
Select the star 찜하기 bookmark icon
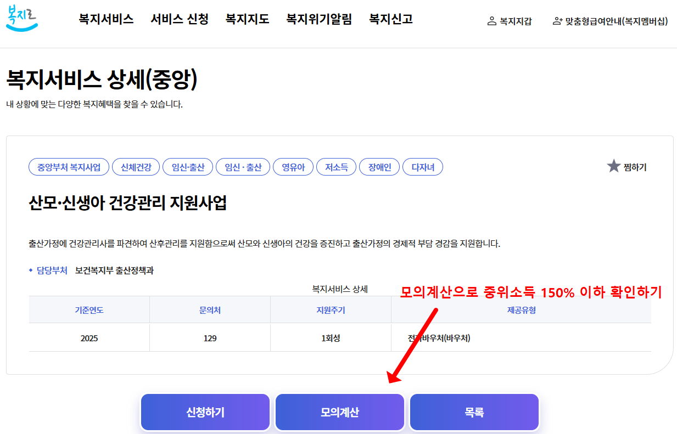click(x=613, y=167)
